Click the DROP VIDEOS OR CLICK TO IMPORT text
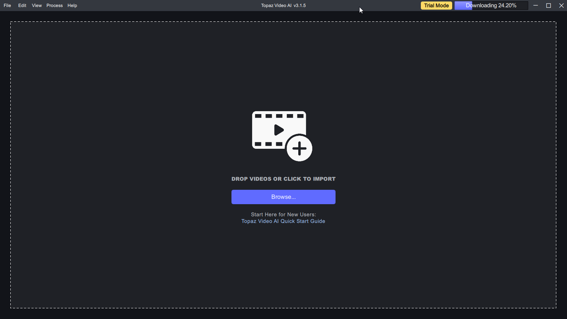 283,179
